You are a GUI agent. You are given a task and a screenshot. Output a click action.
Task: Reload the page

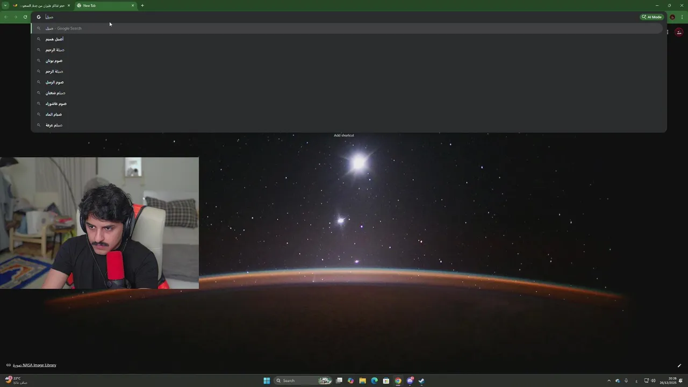tap(25, 17)
